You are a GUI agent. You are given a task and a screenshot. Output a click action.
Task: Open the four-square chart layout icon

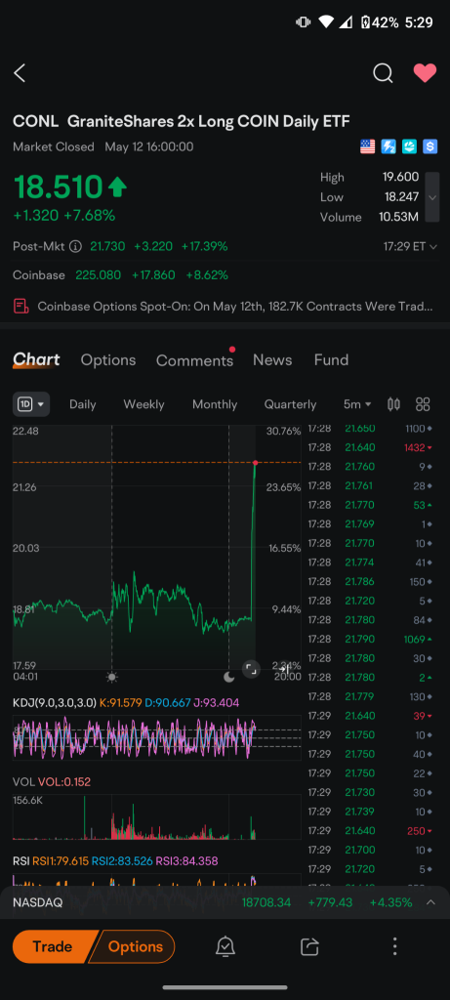coord(423,403)
